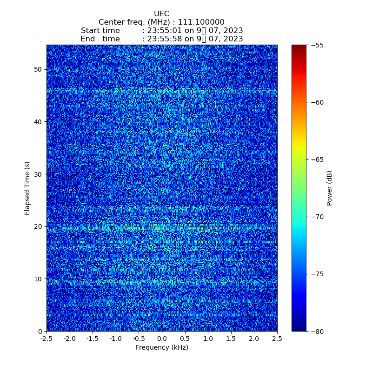The image size is (372, 372).
Task: Pick the yellow band on the colorbar
Action: 299,148
